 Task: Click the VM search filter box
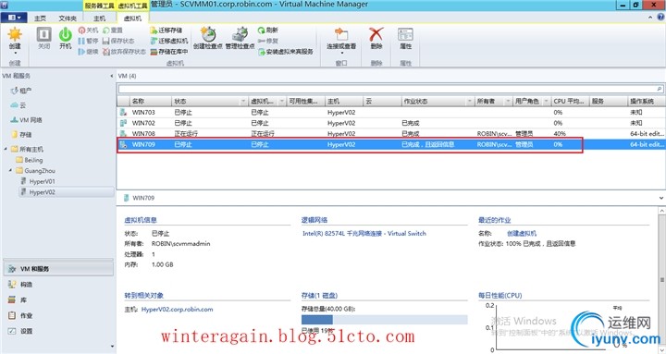coord(388,89)
